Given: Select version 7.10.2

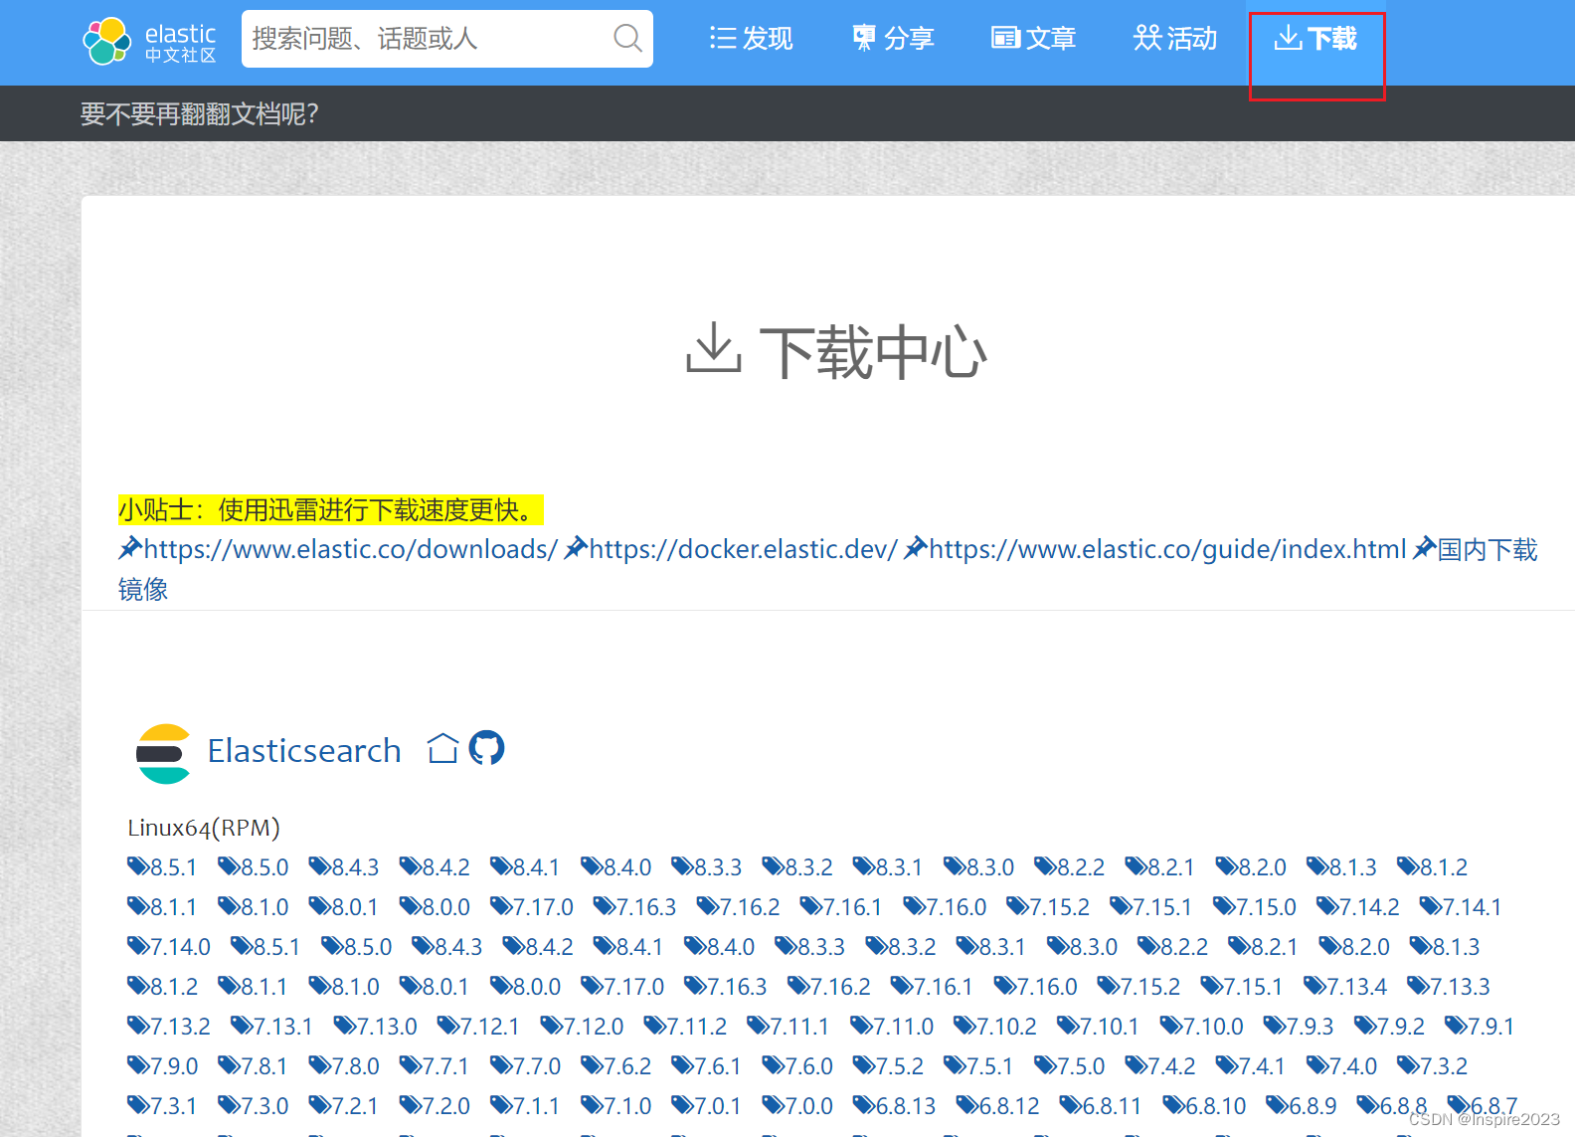Looking at the screenshot, I should point(995,1027).
